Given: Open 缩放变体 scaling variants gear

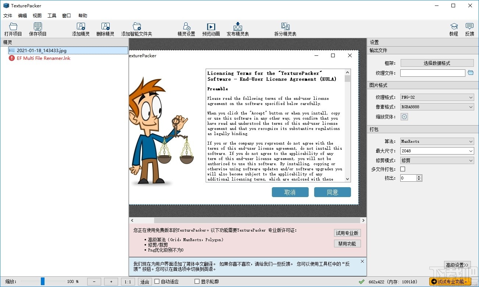Looking at the screenshot, I should pyautogui.click(x=404, y=117).
